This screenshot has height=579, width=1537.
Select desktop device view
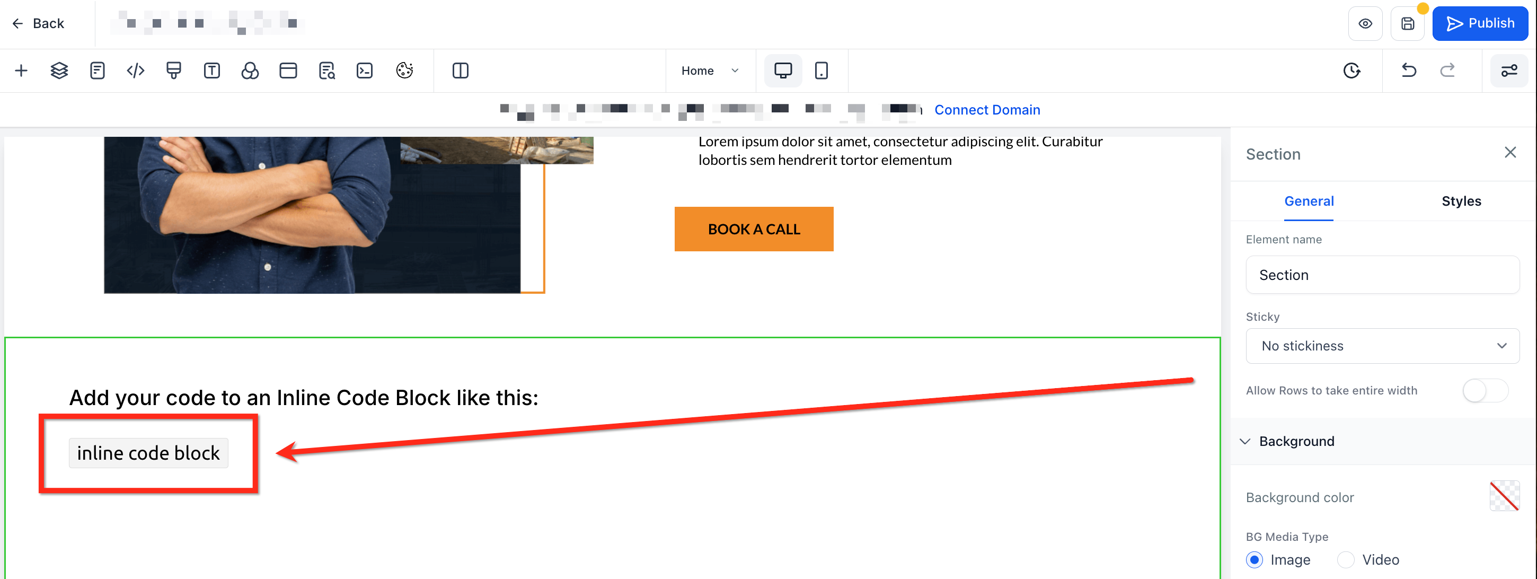click(x=782, y=71)
